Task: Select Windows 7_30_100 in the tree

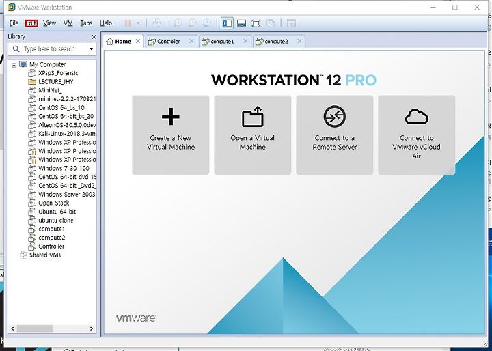Action: pos(64,169)
